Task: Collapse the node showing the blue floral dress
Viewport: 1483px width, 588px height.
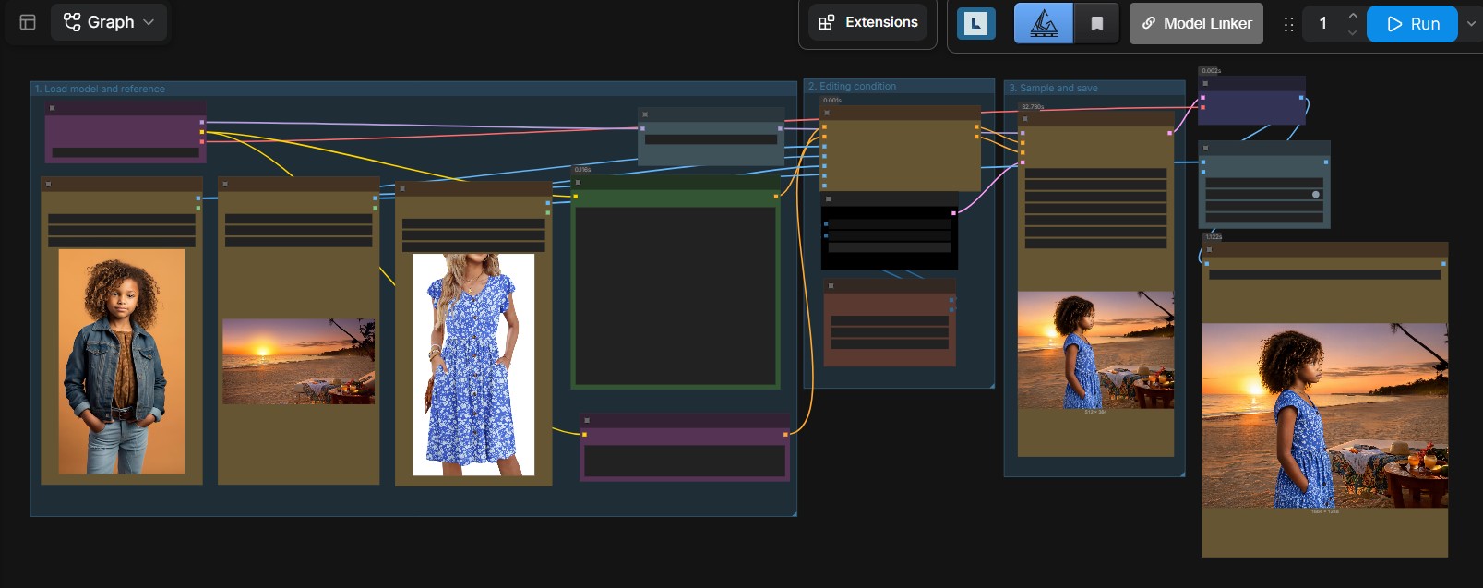Action: 402,189
